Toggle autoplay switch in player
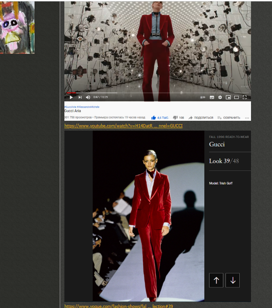This screenshot has height=308, width=272. [x=203, y=97]
